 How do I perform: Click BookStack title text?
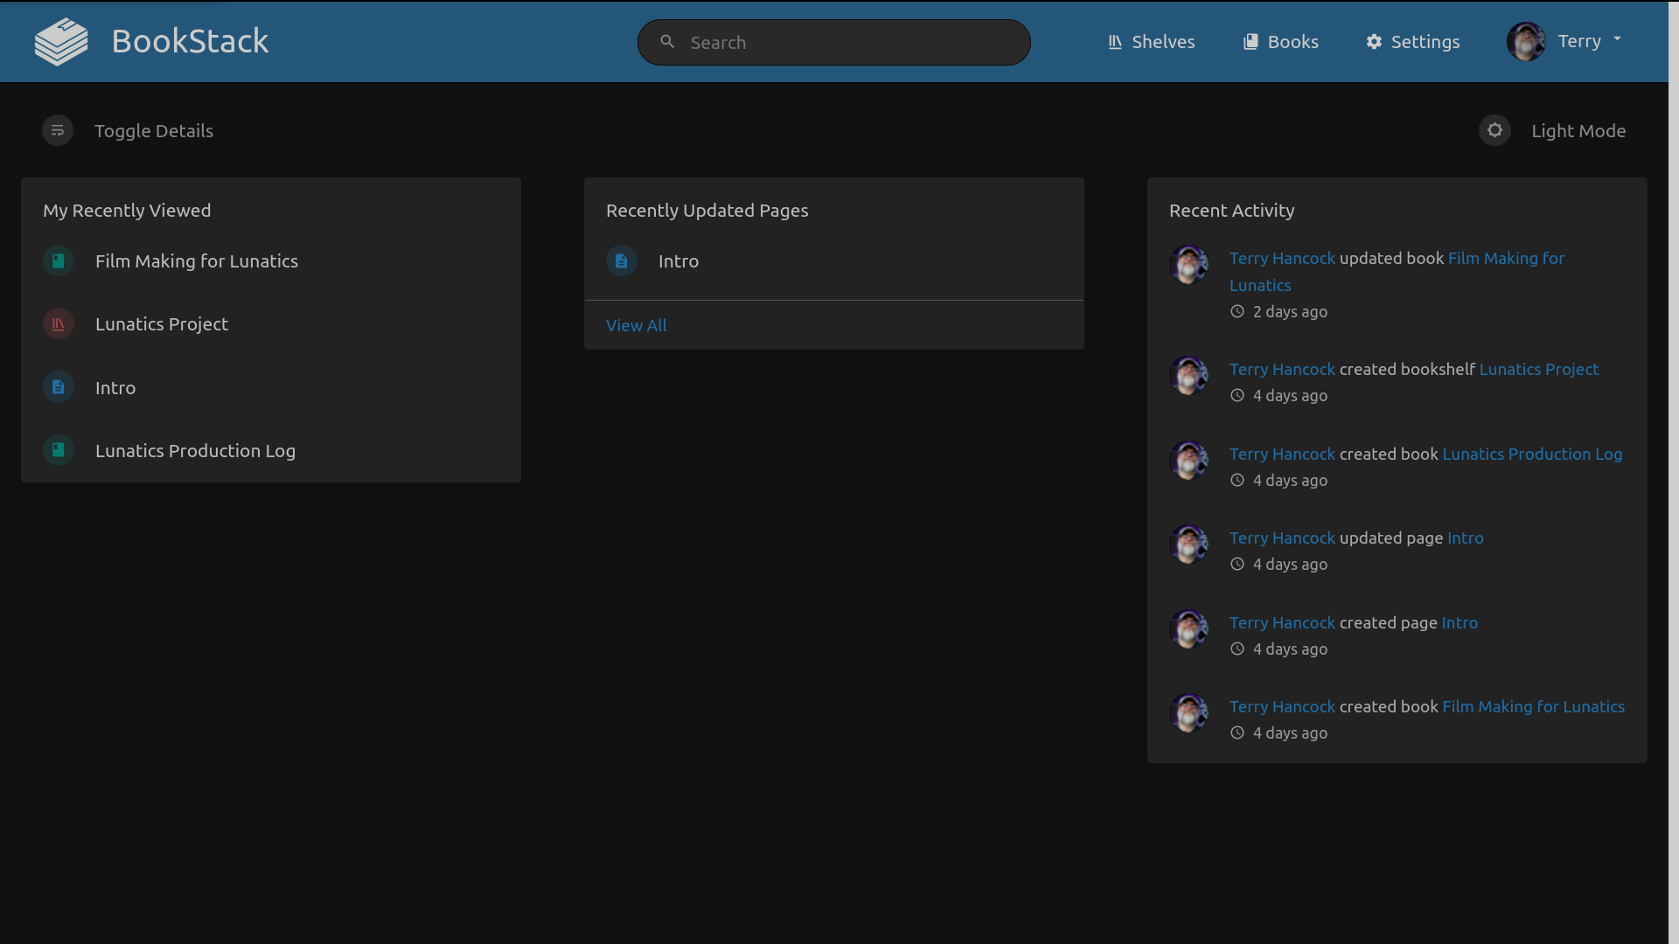point(190,42)
